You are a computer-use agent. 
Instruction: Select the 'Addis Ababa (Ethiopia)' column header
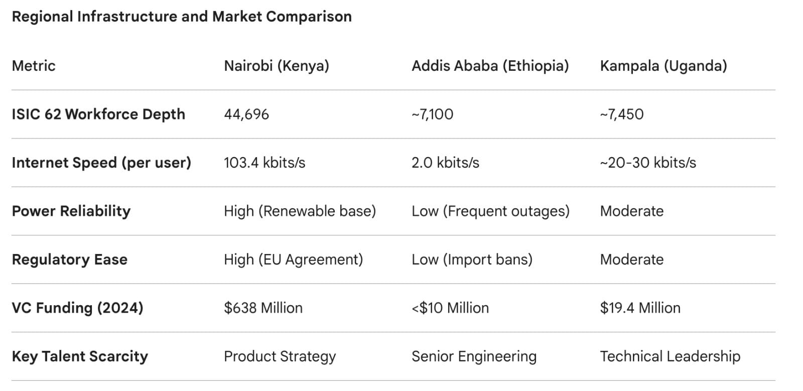tap(490, 66)
